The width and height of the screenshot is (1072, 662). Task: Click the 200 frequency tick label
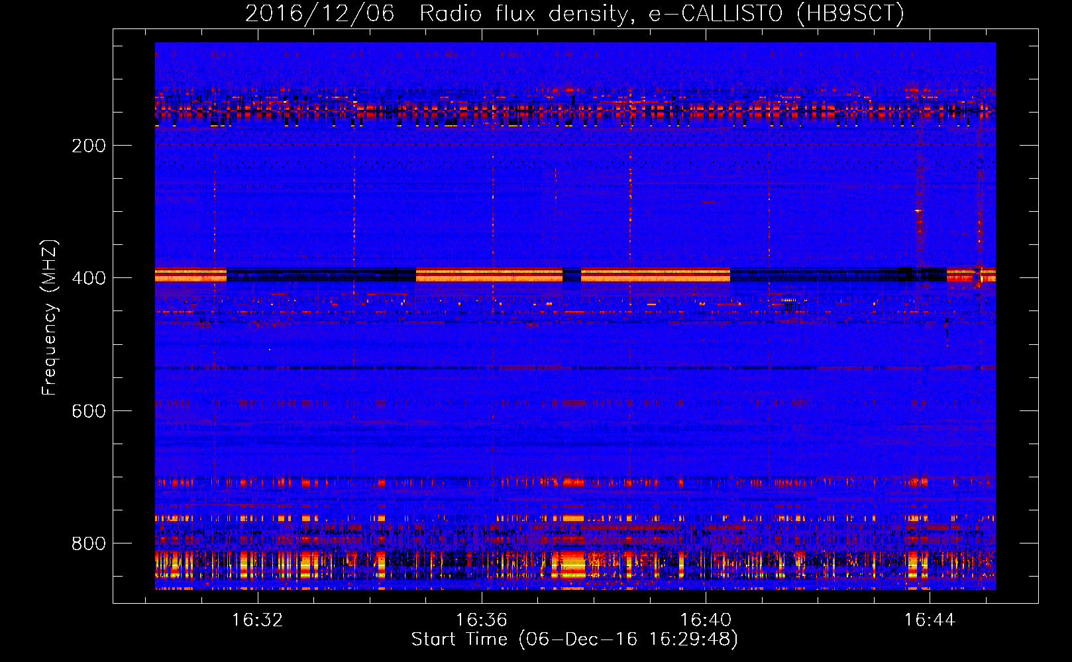click(x=89, y=146)
